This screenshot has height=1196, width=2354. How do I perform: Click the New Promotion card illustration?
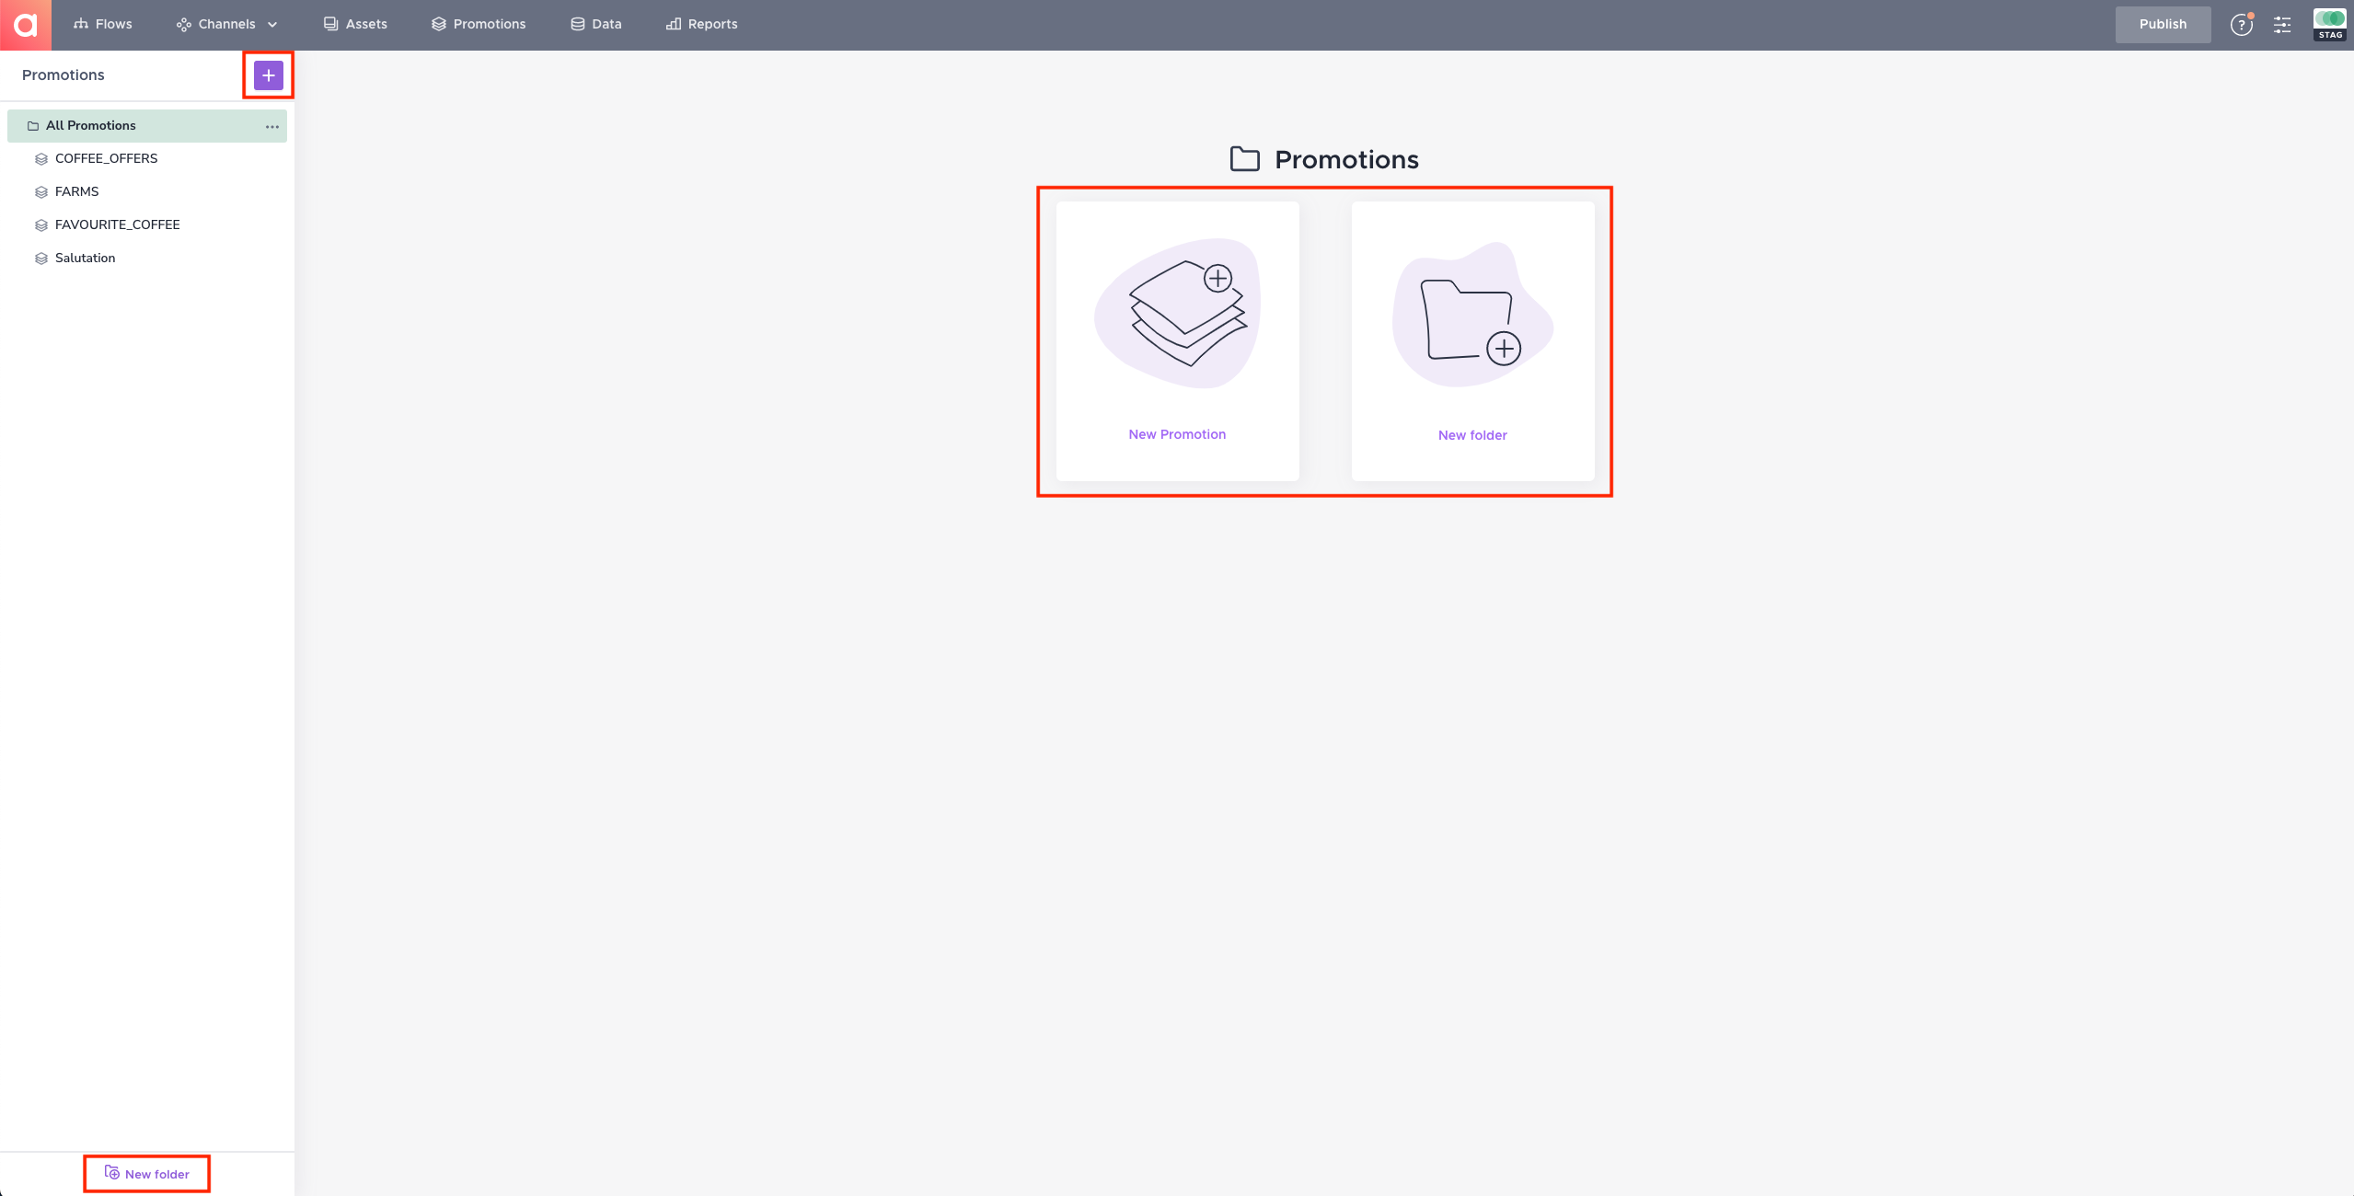coord(1177,313)
